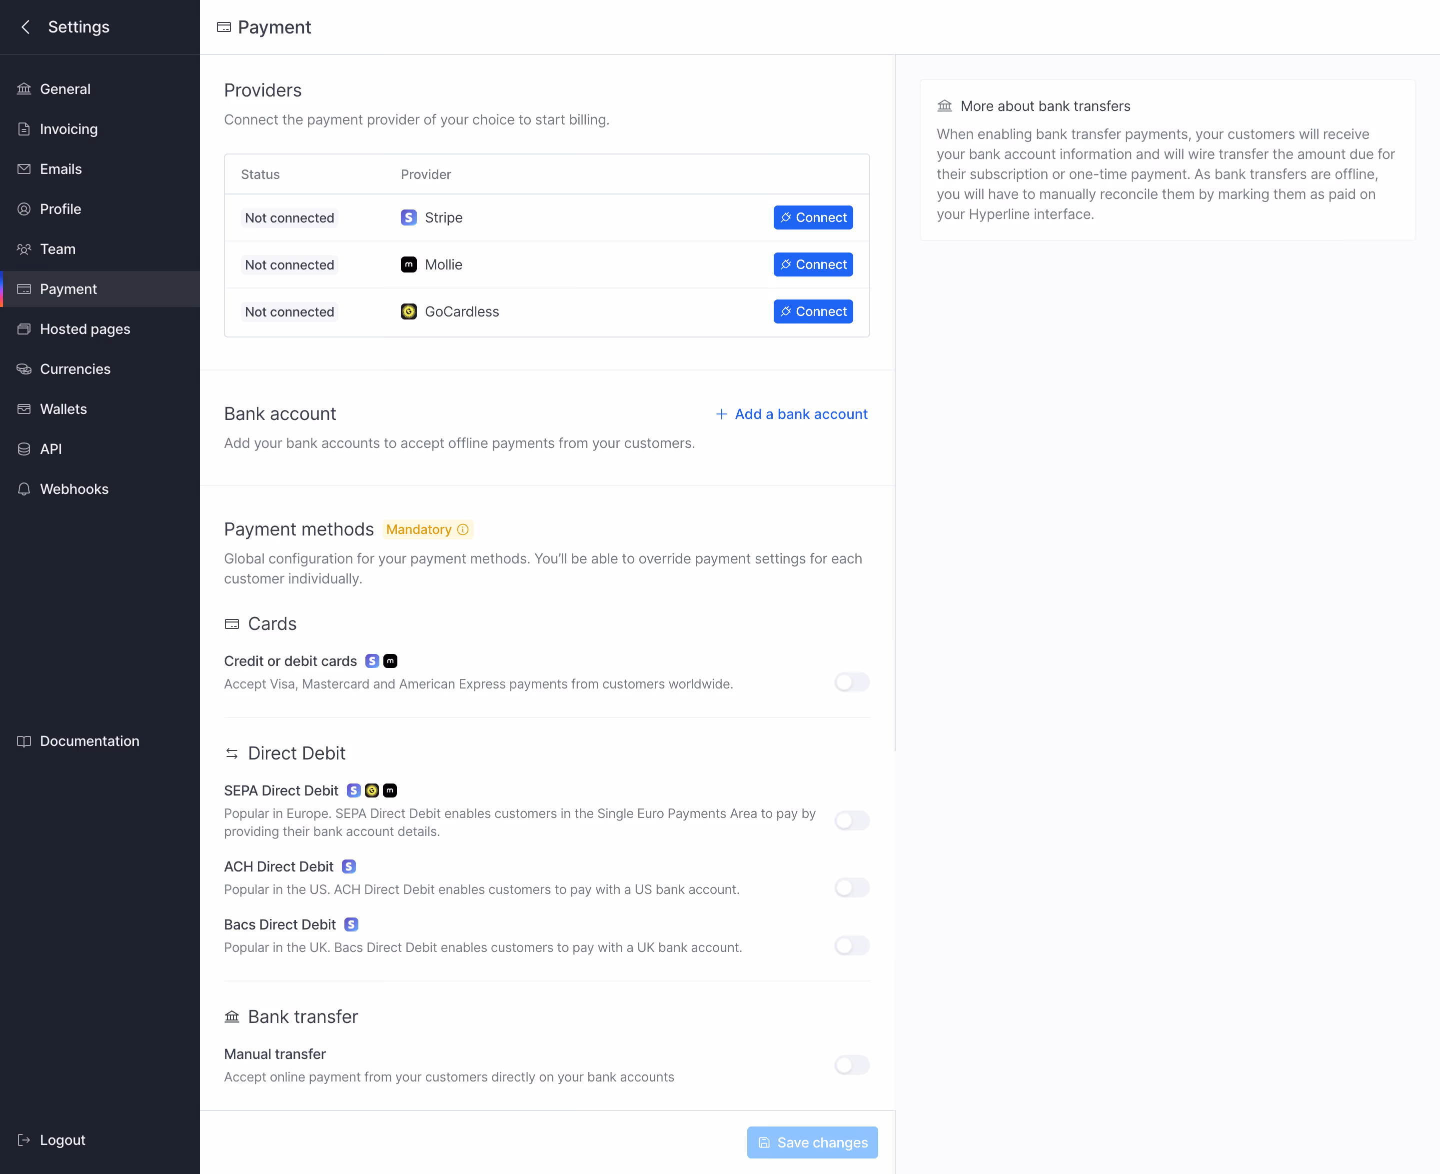The width and height of the screenshot is (1440, 1174).
Task: Enable Manual transfer toggle
Action: [x=852, y=1065]
